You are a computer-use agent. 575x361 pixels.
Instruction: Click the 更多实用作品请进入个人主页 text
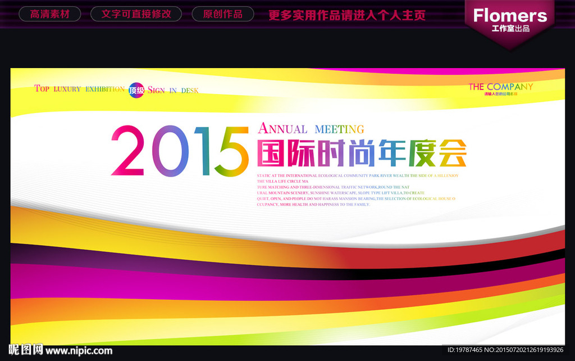click(347, 15)
